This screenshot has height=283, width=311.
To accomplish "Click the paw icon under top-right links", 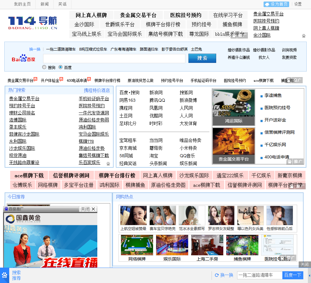I will point(304,36).
